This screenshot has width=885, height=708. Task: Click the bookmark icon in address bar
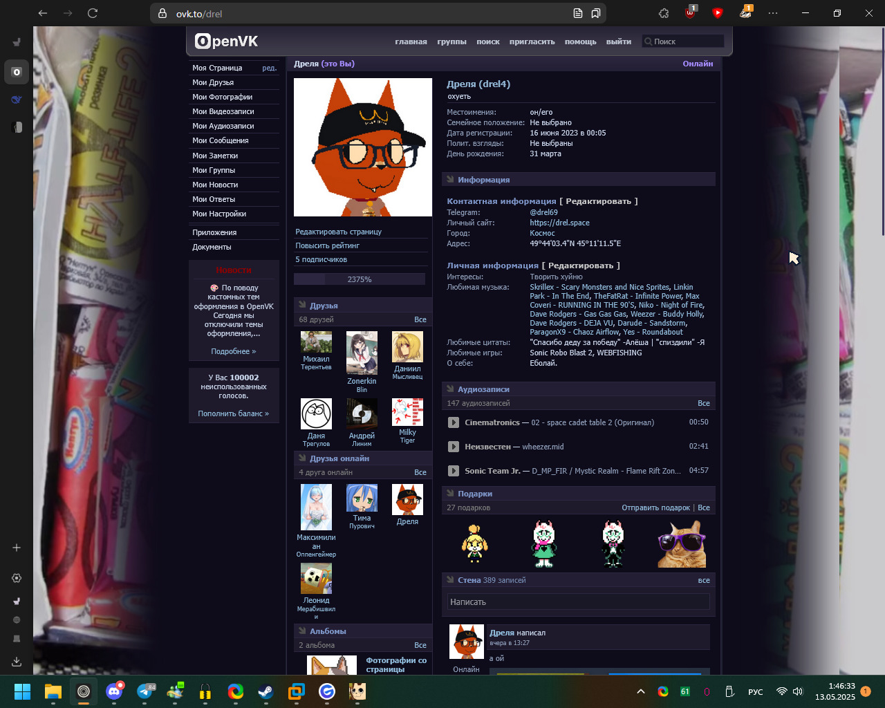point(595,13)
